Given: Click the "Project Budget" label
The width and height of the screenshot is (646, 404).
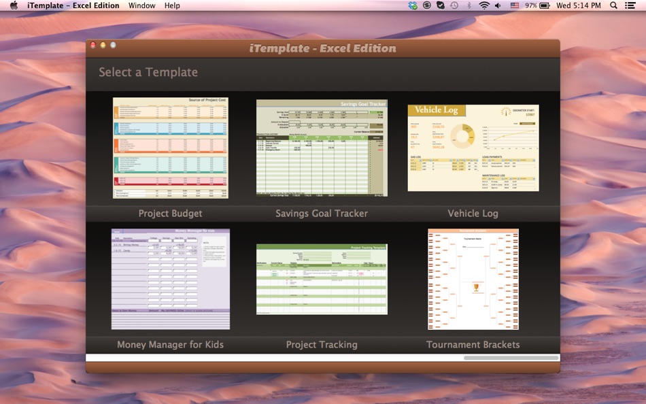Looking at the screenshot, I should [x=170, y=214].
